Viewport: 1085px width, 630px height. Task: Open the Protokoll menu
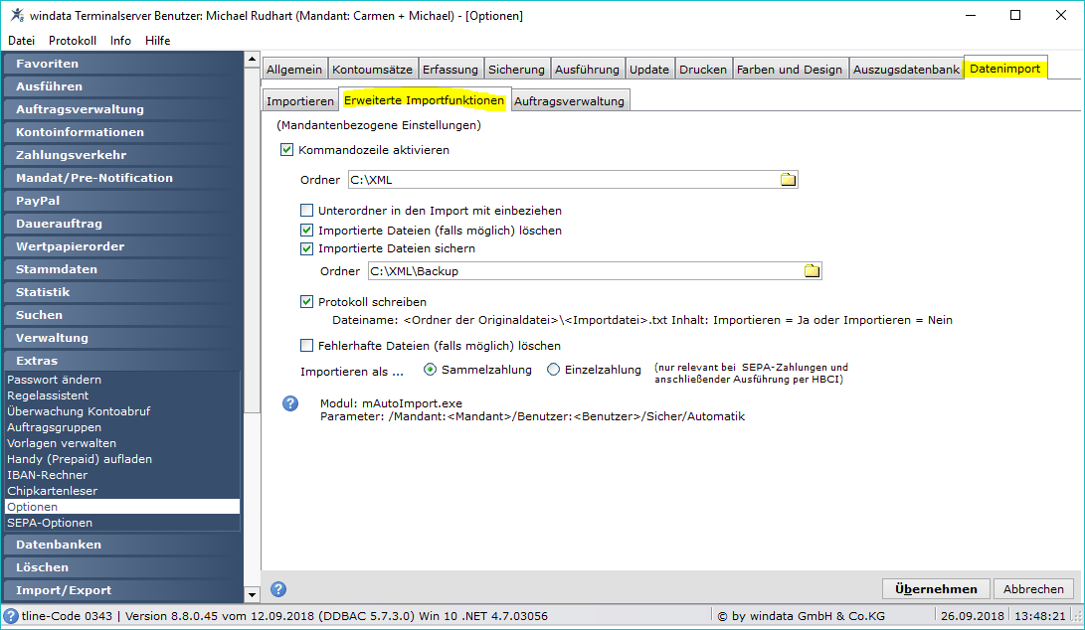click(x=73, y=41)
